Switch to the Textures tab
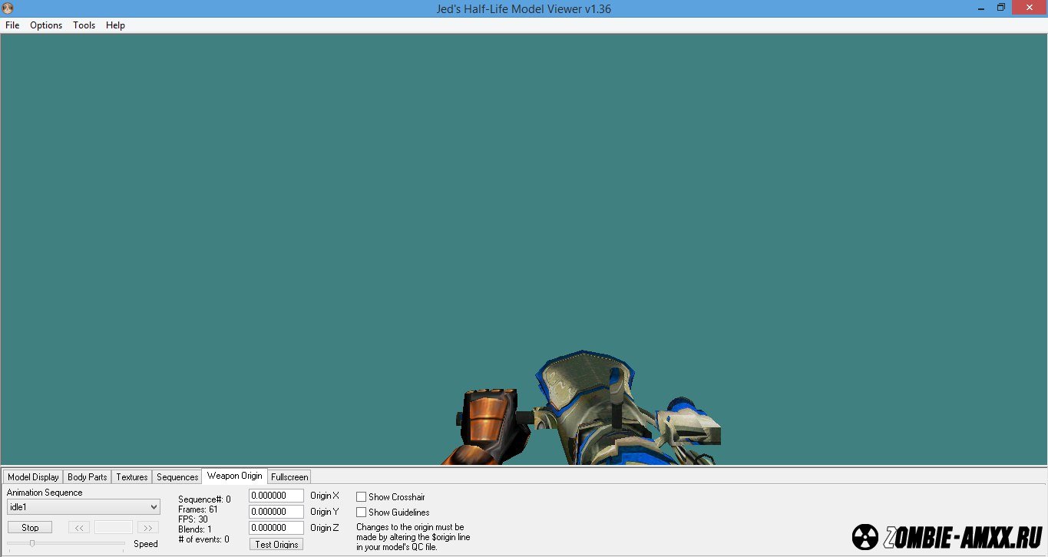The height and width of the screenshot is (557, 1048). pos(132,476)
